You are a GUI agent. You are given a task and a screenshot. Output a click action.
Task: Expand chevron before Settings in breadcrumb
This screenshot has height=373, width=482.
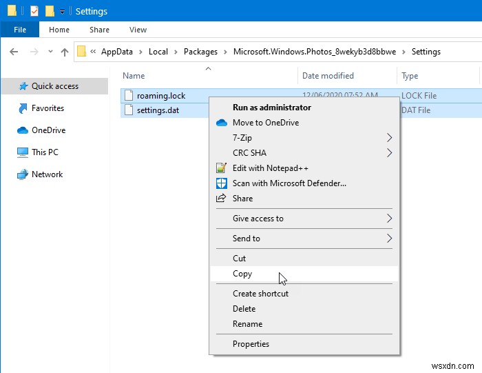click(404, 52)
